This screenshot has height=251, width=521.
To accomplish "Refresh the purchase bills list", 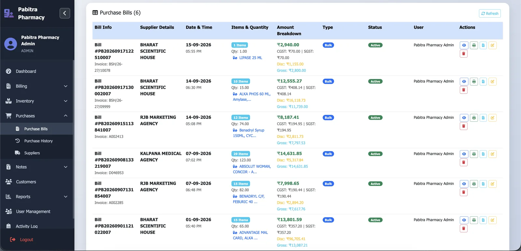I will [490, 13].
